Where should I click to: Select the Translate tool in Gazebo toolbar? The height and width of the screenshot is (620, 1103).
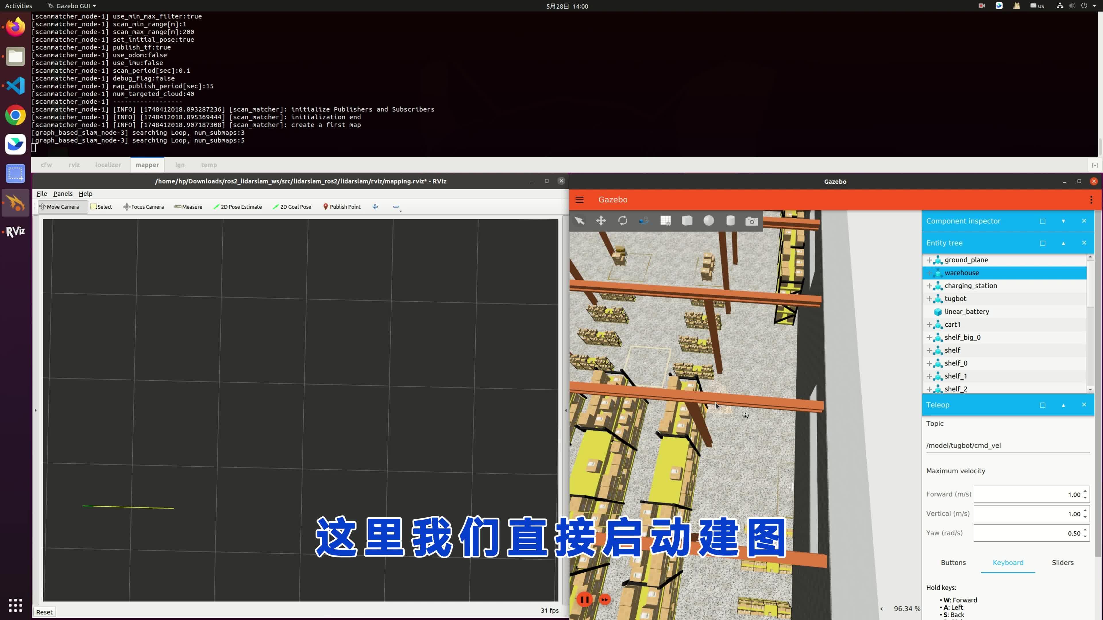pos(601,221)
